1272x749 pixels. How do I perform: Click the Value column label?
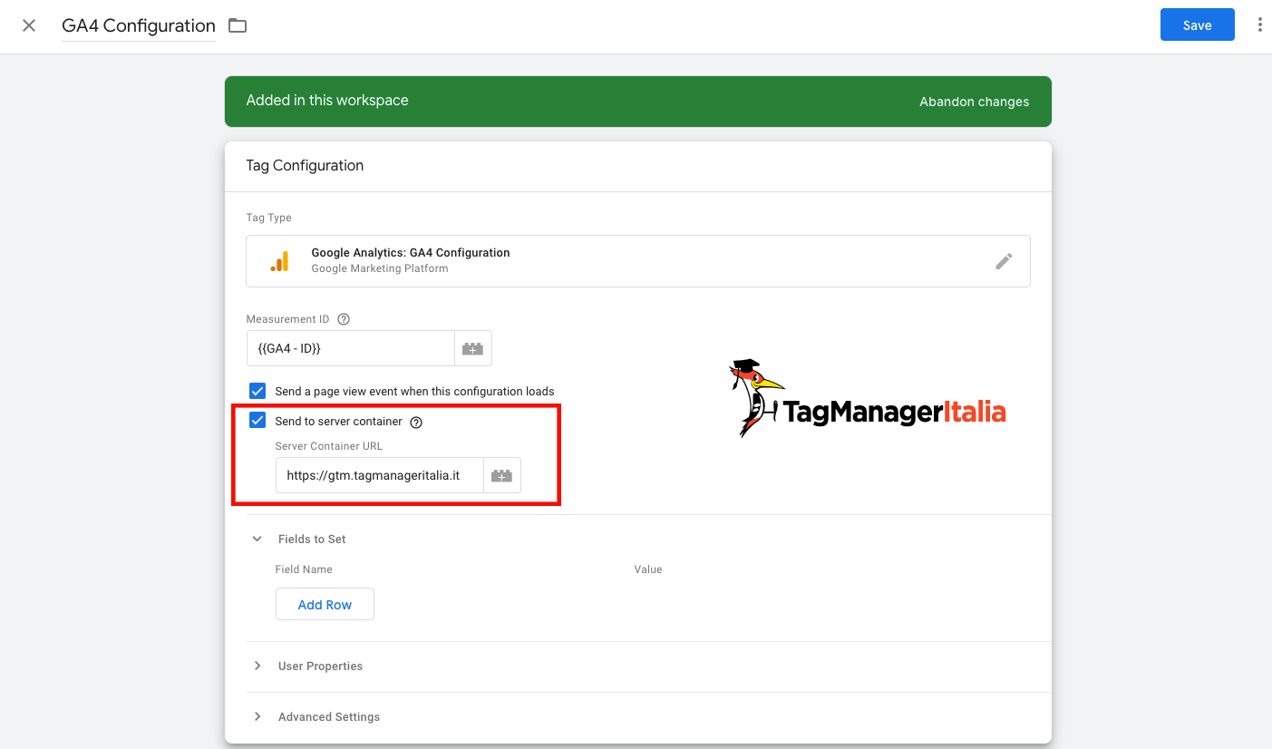pyautogui.click(x=648, y=569)
